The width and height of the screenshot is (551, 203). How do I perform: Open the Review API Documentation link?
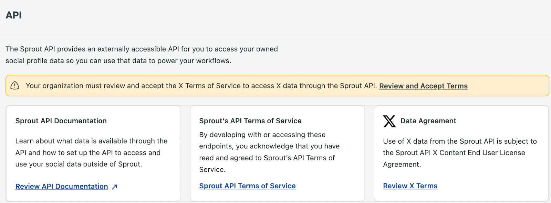[x=62, y=186]
